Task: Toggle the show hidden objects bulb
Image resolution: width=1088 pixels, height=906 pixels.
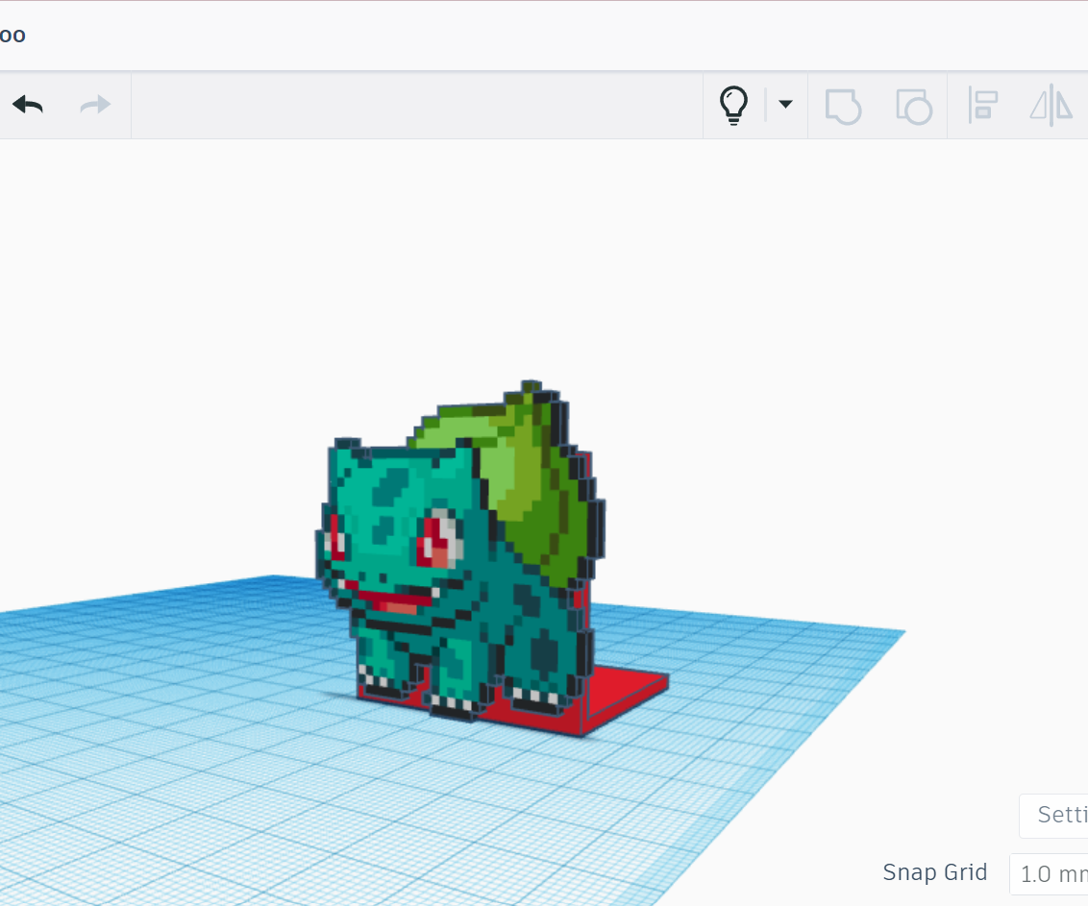Action: tap(735, 106)
